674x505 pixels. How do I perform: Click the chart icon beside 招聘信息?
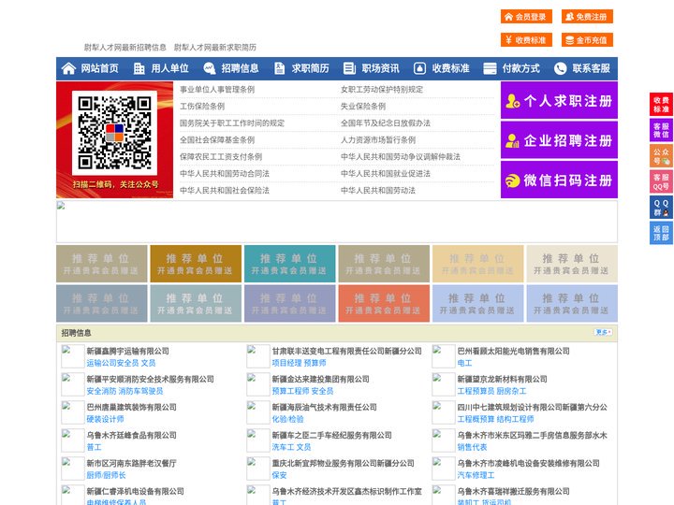point(210,68)
